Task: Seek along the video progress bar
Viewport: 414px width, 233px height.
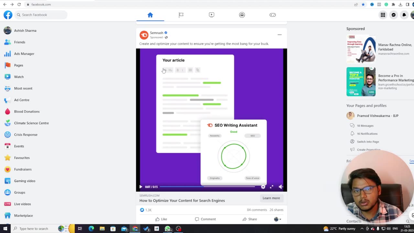Action: click(x=207, y=187)
